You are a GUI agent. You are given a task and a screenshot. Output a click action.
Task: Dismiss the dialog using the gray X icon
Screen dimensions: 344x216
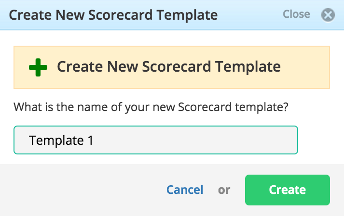point(328,15)
